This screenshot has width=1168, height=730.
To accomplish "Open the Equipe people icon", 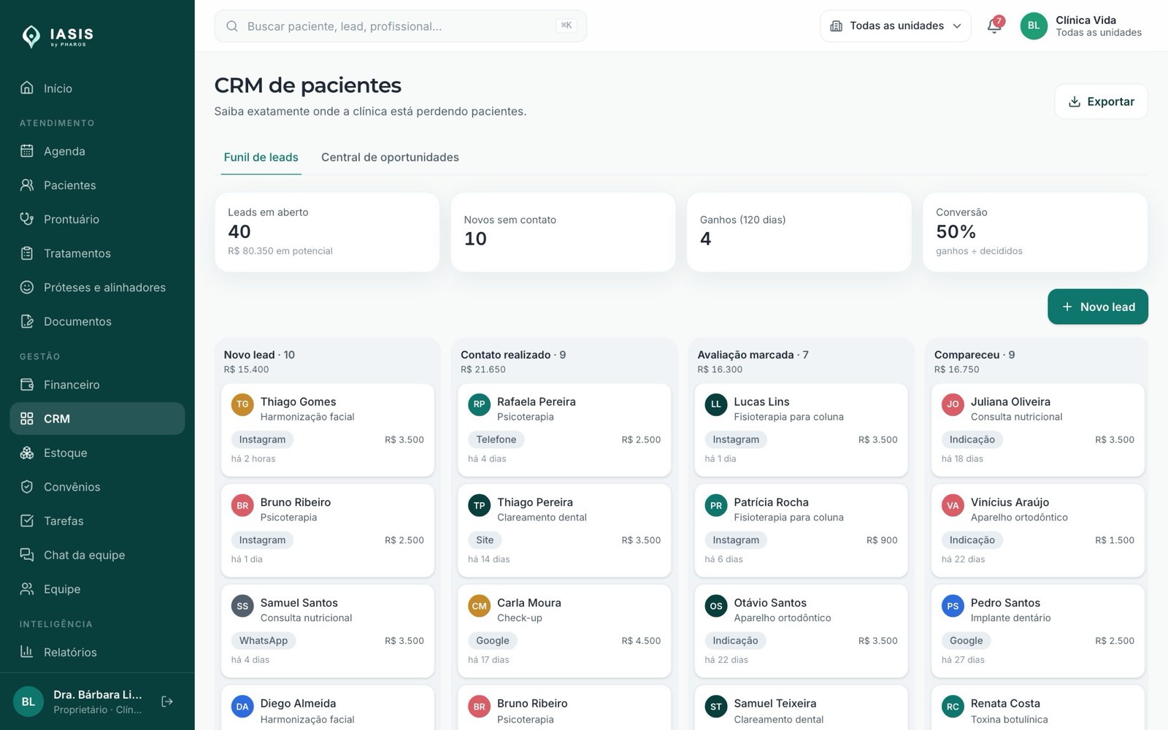I will pyautogui.click(x=27, y=589).
